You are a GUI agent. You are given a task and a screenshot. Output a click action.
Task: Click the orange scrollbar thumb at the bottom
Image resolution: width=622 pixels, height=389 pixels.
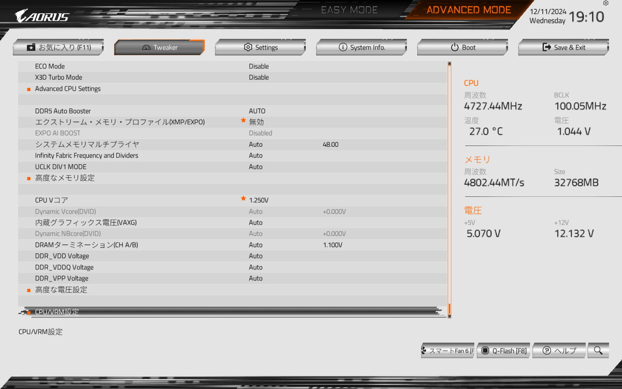point(449,309)
